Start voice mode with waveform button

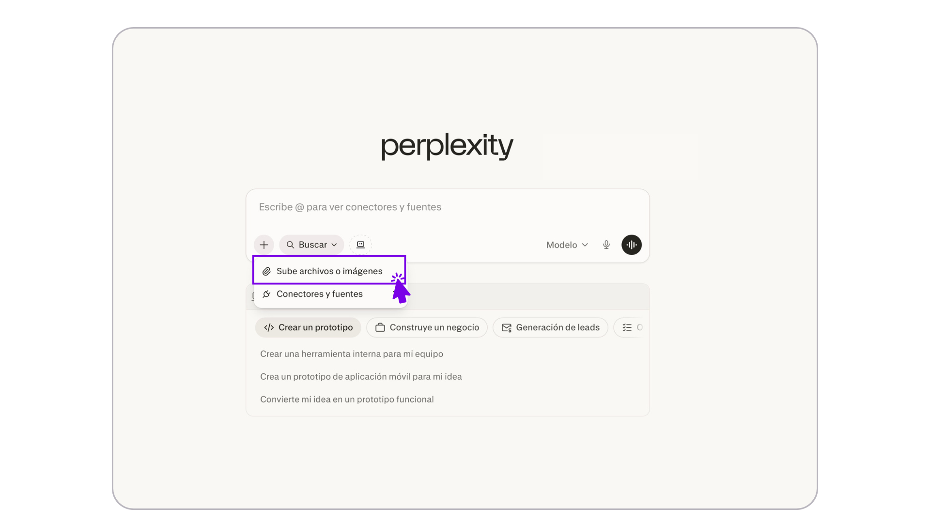pos(631,245)
